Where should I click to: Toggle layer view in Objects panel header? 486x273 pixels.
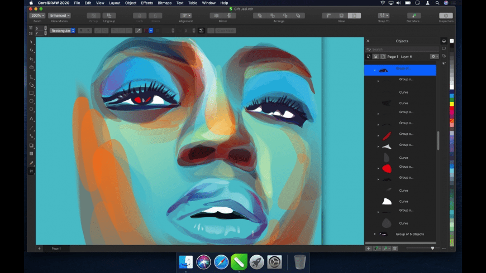[376, 56]
